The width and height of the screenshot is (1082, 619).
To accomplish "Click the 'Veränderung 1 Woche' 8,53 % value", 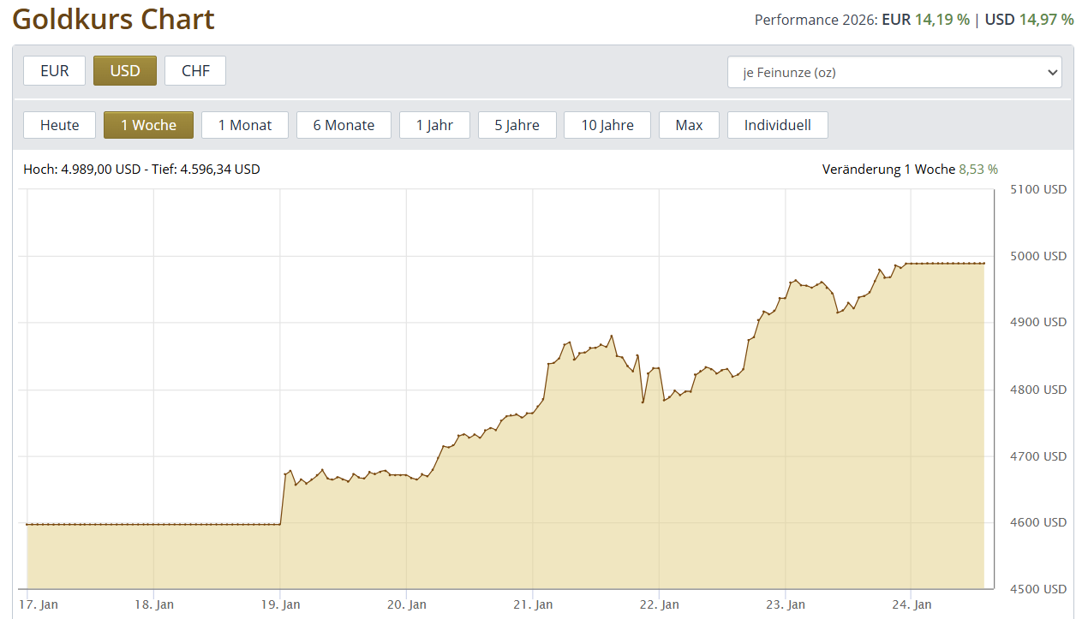I will coord(977,170).
